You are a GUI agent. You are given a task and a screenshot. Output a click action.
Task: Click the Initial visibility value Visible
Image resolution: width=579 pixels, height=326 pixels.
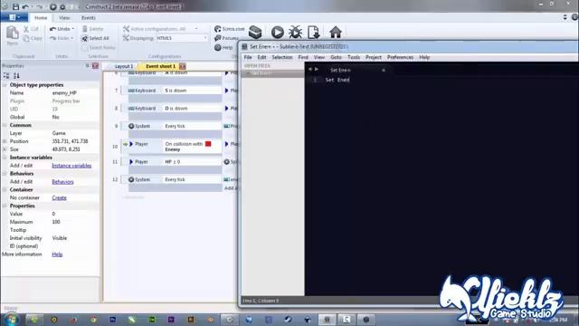pos(60,238)
